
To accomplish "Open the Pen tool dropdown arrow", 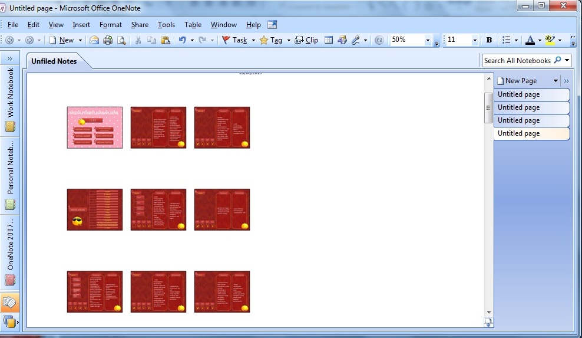I will [365, 40].
